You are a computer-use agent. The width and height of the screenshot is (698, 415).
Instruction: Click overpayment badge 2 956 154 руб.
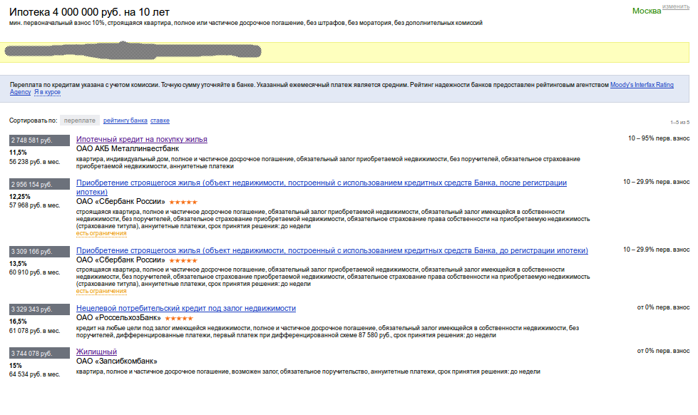40,184
